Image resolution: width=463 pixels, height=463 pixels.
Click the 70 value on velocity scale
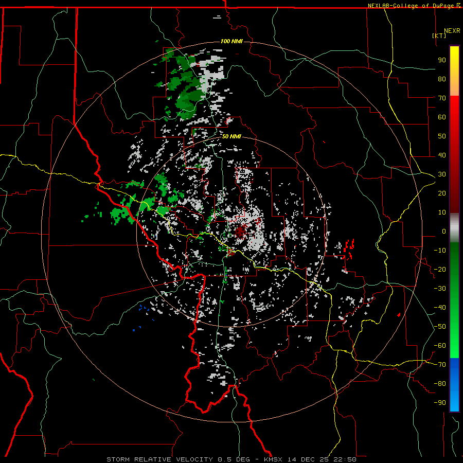coord(442,98)
